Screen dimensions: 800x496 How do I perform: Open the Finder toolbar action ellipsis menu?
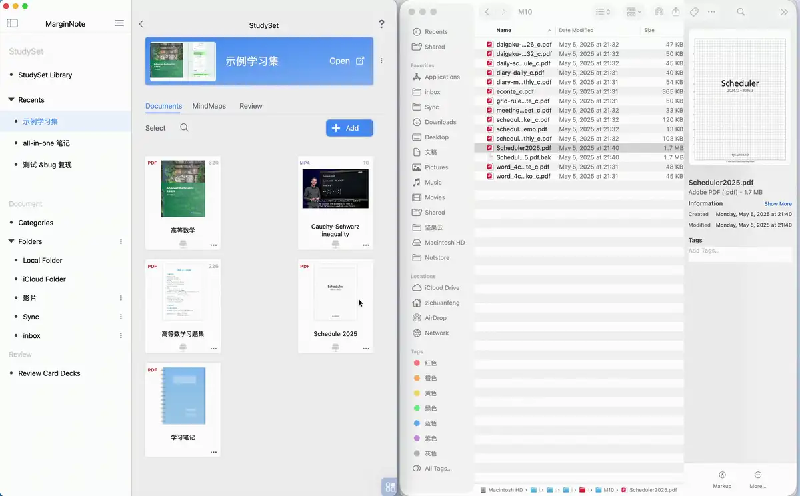[x=711, y=12]
